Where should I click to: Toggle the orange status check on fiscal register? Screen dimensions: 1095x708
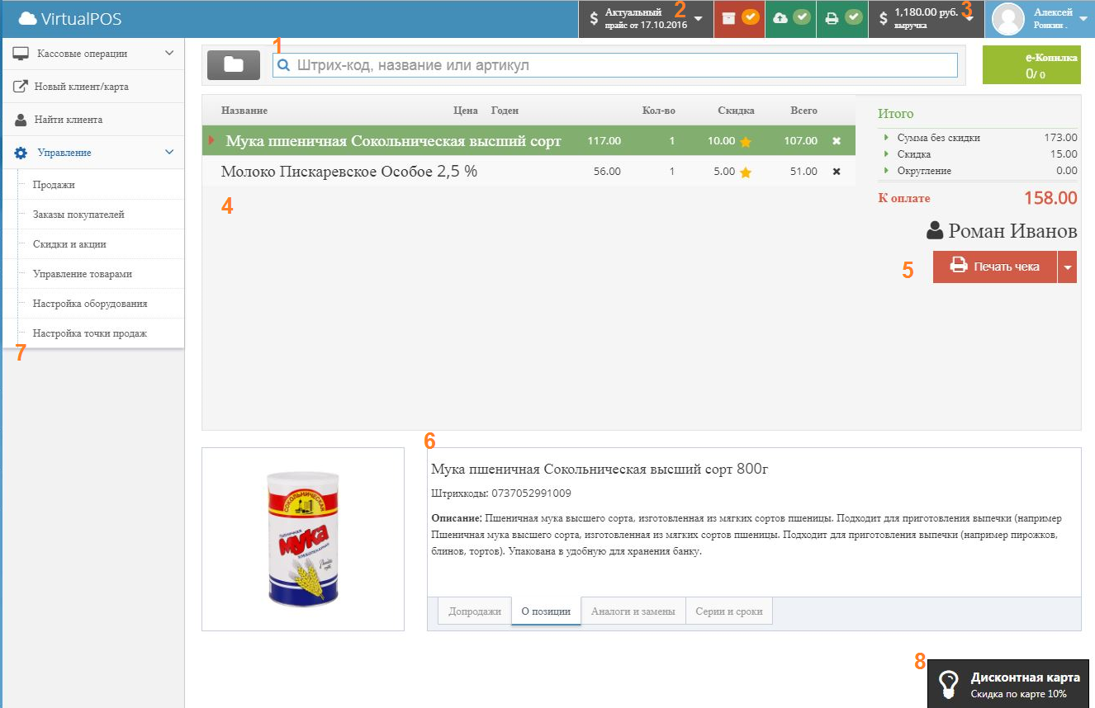pyautogui.click(x=751, y=17)
